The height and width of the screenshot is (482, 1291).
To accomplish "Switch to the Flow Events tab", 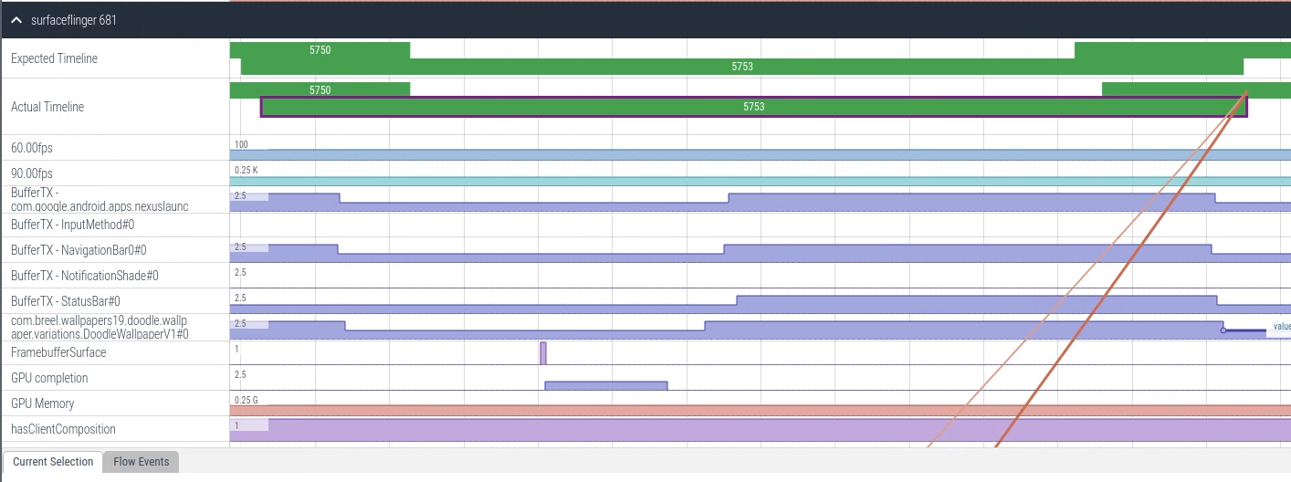I will click(141, 462).
